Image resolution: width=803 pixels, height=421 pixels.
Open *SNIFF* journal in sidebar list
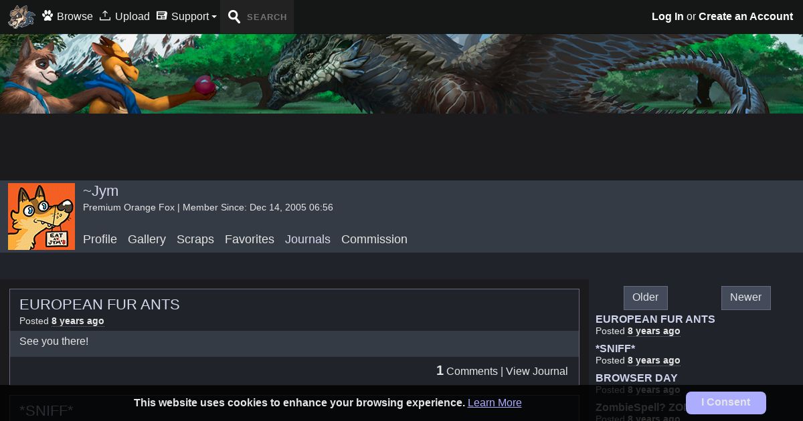point(615,348)
